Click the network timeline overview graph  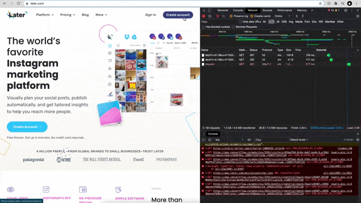point(280,38)
